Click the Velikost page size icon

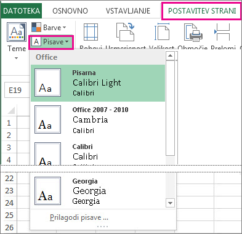click(x=162, y=31)
